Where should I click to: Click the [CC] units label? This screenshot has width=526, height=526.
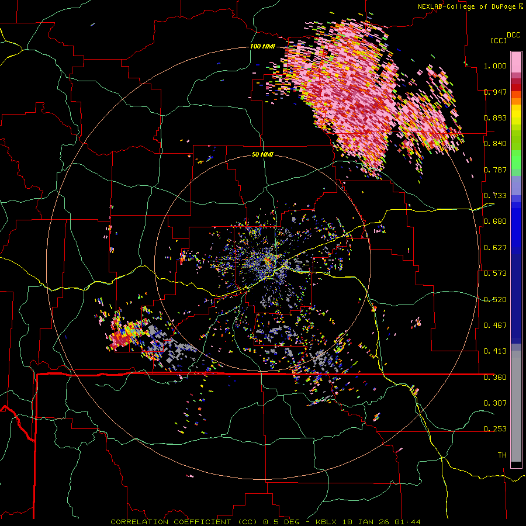point(499,40)
